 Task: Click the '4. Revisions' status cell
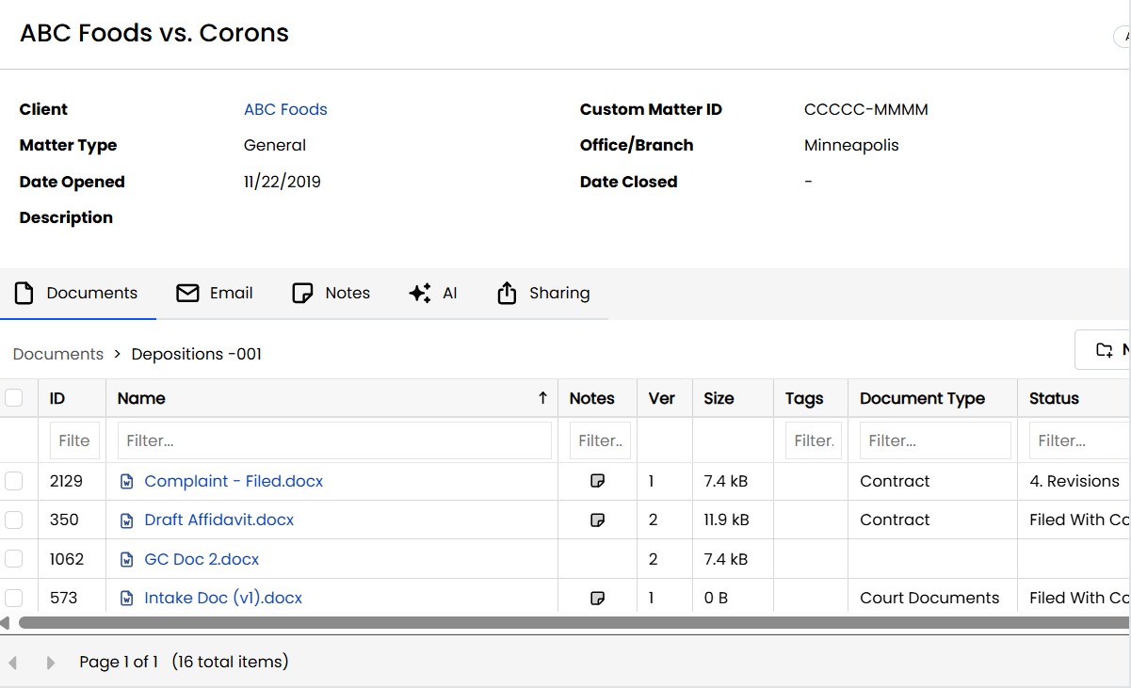pos(1074,481)
